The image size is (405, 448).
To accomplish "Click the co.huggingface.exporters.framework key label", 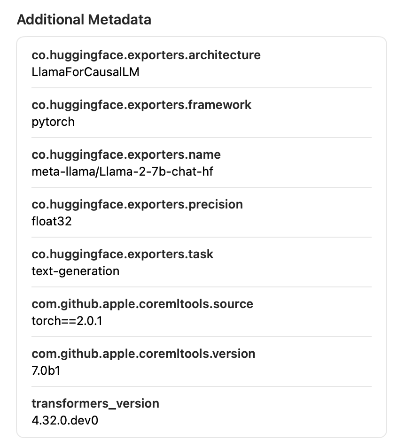I will 141,105.
